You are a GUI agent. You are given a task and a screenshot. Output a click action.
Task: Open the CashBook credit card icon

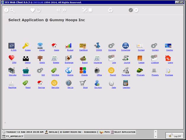[83, 46]
